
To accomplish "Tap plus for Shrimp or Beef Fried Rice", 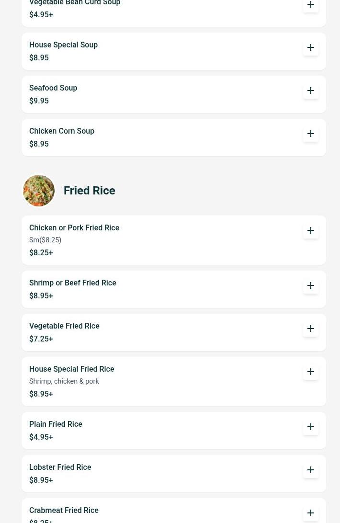I will pyautogui.click(x=311, y=285).
